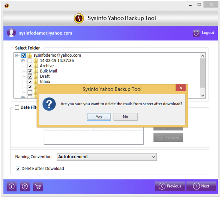Click the shopping cart purchase icon
This screenshot has width=221, height=197.
click(x=38, y=186)
